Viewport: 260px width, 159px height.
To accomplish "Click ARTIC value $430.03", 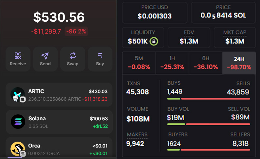I will tap(98, 91).
